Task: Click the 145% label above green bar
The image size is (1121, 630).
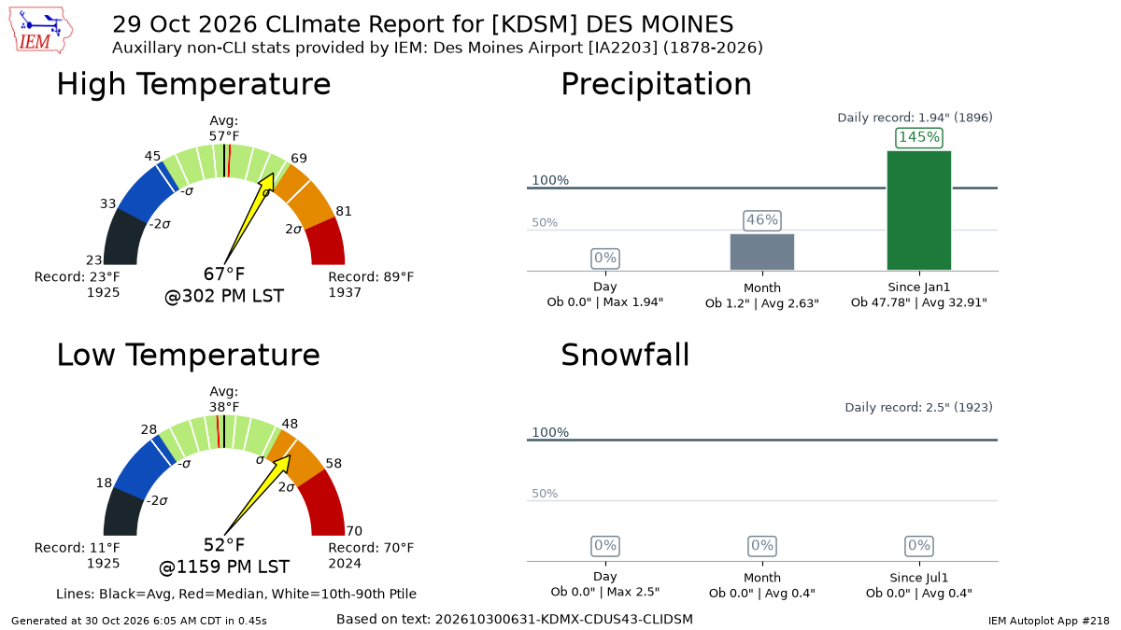Action: coord(919,137)
